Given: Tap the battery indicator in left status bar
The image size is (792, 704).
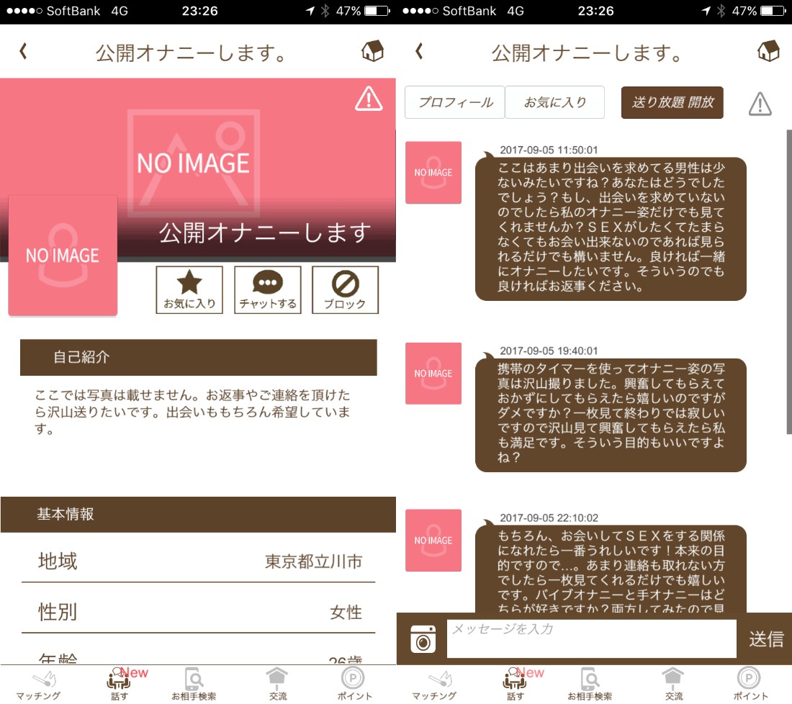Looking at the screenshot, I should pos(377,11).
